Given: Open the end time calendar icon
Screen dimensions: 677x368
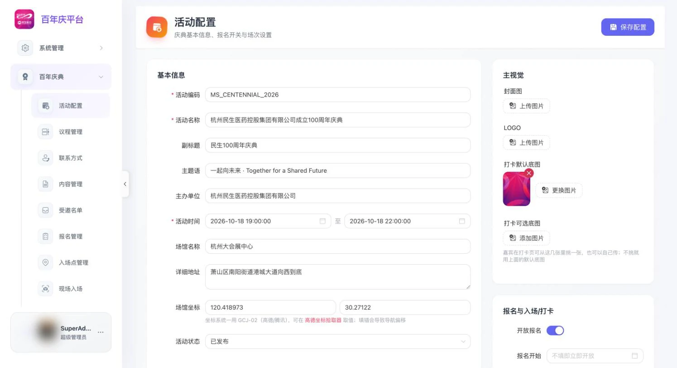Looking at the screenshot, I should [x=462, y=221].
